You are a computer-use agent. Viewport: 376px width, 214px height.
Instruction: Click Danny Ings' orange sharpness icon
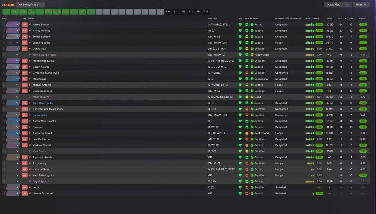coord(247,49)
